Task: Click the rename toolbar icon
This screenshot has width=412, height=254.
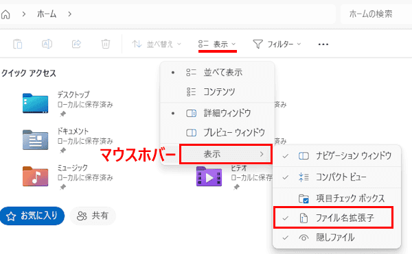Action: coord(47,44)
